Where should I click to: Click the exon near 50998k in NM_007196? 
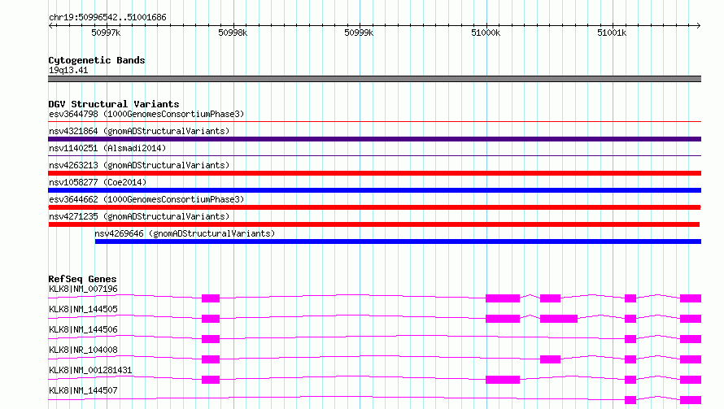point(211,298)
